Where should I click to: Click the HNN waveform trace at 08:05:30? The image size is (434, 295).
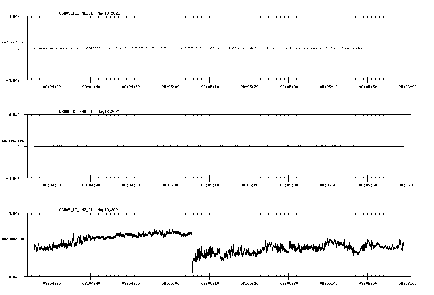tap(289, 146)
